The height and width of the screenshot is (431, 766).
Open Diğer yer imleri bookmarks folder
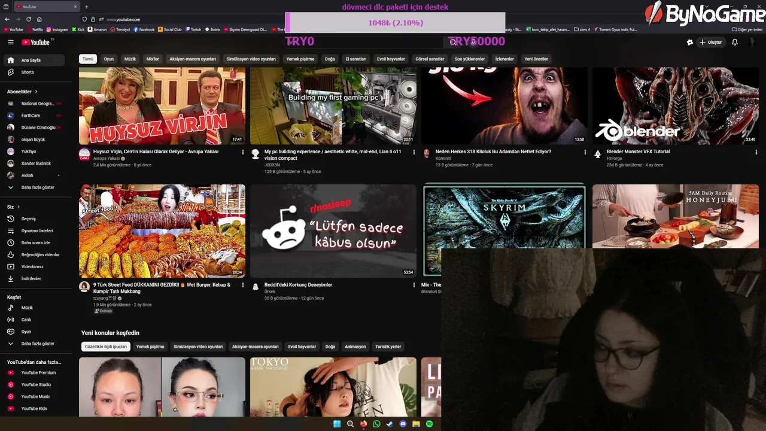click(747, 29)
